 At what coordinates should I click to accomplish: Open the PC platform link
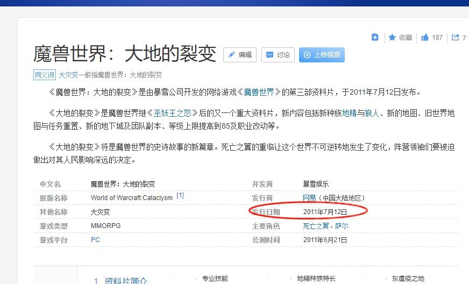tap(95, 240)
